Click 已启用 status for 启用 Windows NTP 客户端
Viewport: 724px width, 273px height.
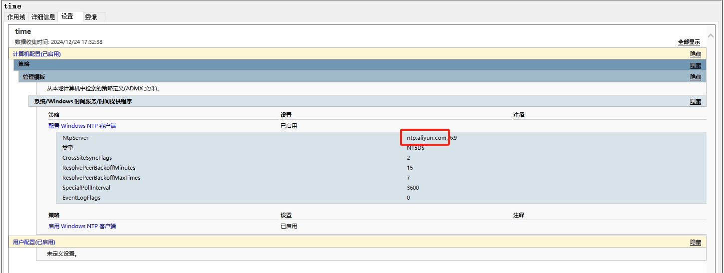click(289, 226)
